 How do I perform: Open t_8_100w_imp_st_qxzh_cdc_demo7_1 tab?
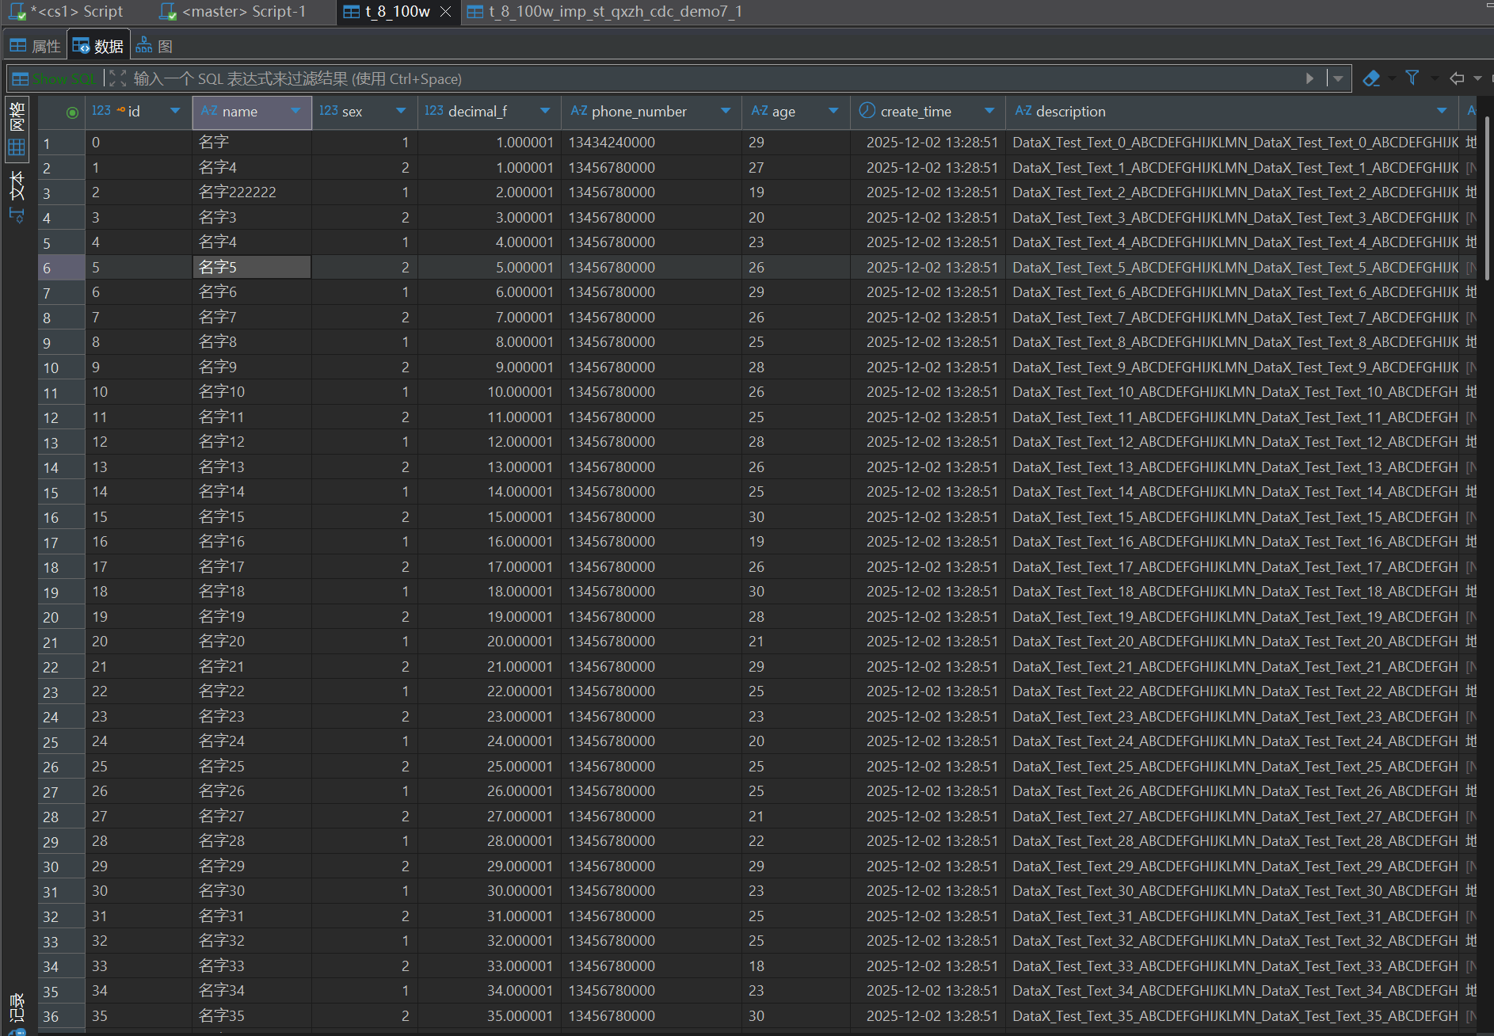pos(604,12)
